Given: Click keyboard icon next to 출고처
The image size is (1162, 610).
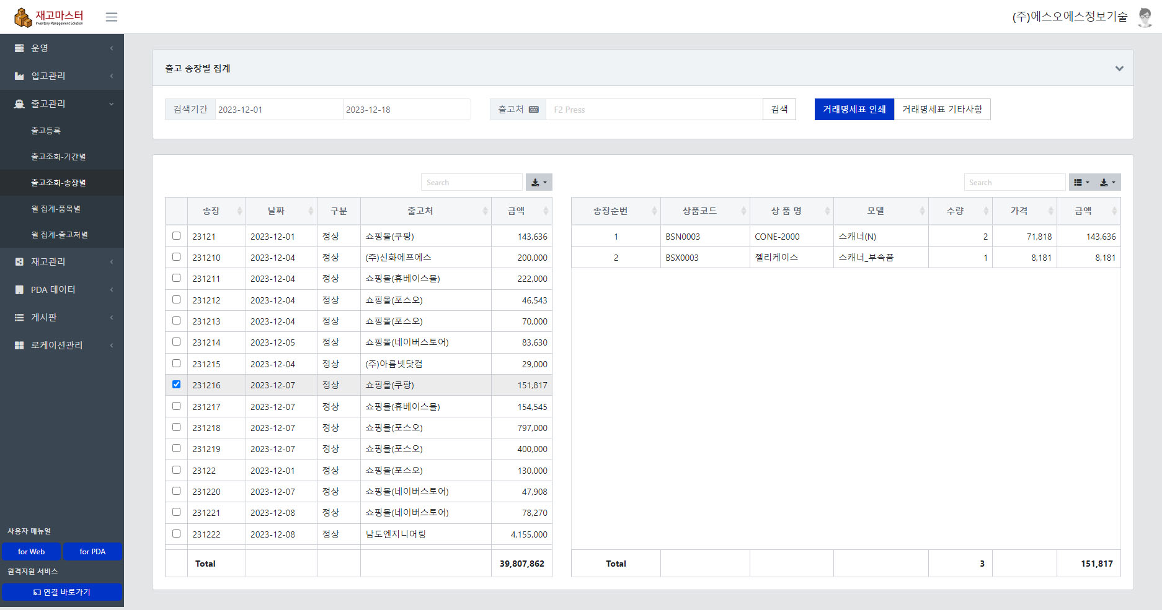Looking at the screenshot, I should [534, 110].
